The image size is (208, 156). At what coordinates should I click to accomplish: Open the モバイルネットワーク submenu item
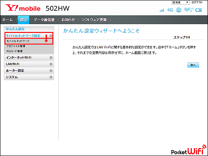point(29,41)
